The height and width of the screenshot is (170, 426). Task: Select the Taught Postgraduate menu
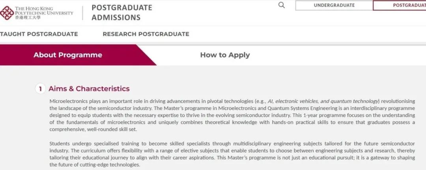click(39, 34)
